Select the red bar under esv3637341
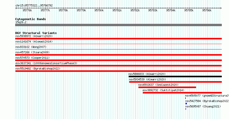The image size is (229, 119). point(118,66)
